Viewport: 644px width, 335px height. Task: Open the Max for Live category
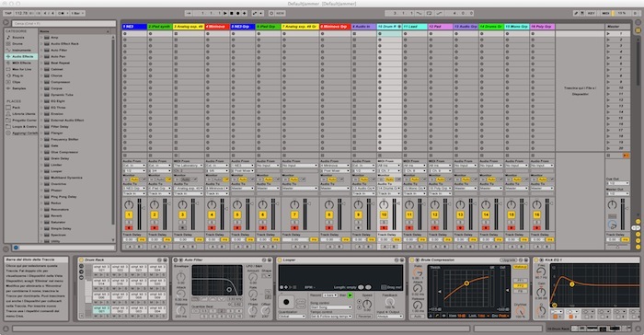pyautogui.click(x=20, y=69)
